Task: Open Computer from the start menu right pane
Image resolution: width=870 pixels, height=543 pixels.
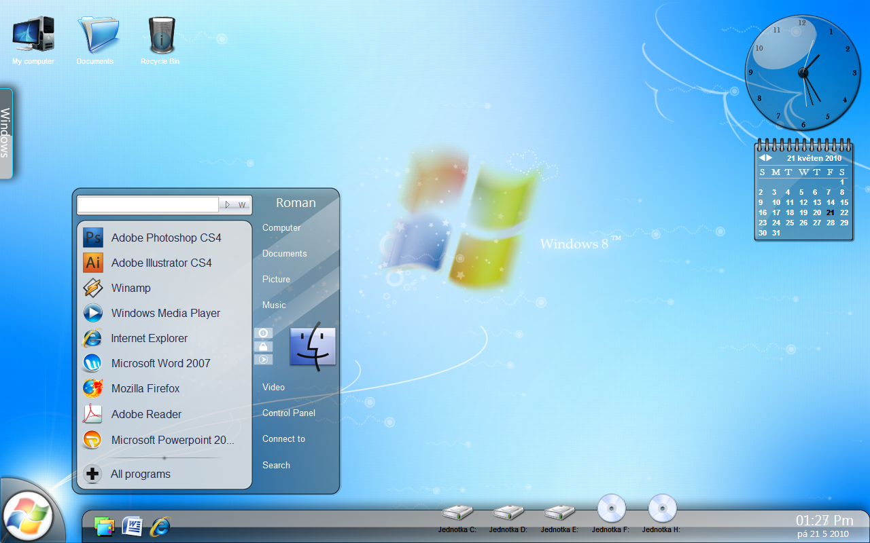Action: tap(281, 228)
